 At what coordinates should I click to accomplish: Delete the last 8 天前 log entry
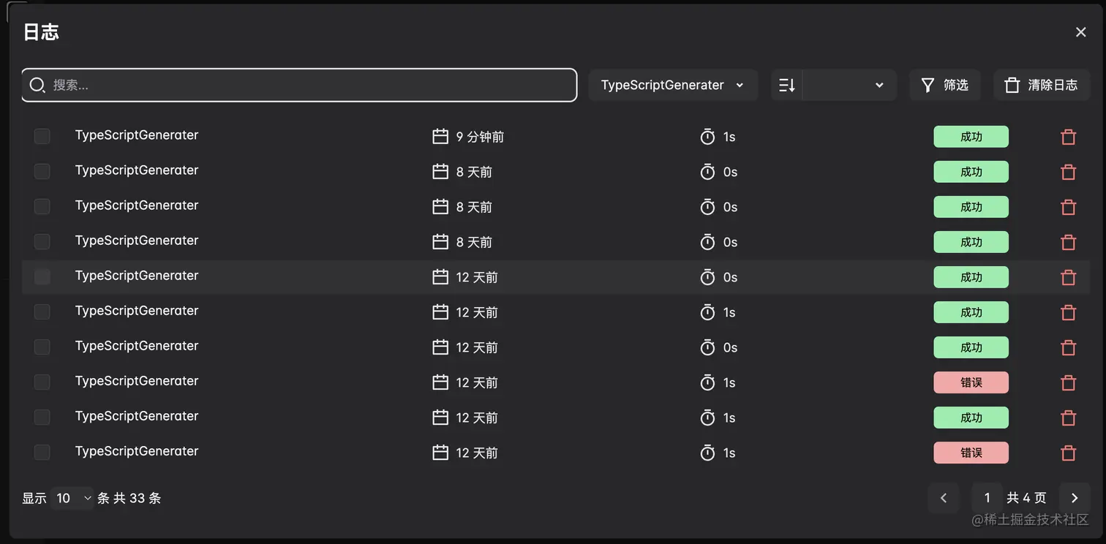(x=1069, y=242)
